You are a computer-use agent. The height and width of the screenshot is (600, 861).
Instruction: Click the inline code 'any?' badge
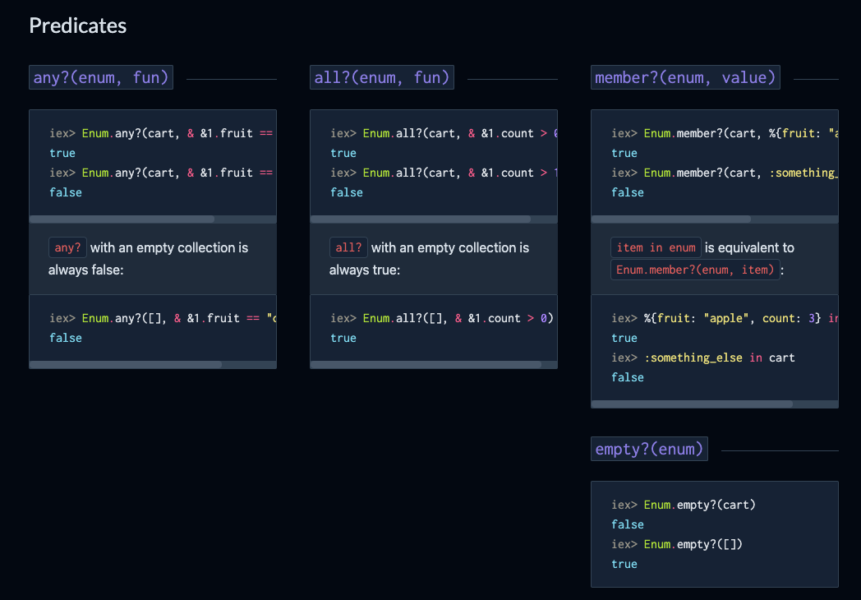click(x=67, y=247)
